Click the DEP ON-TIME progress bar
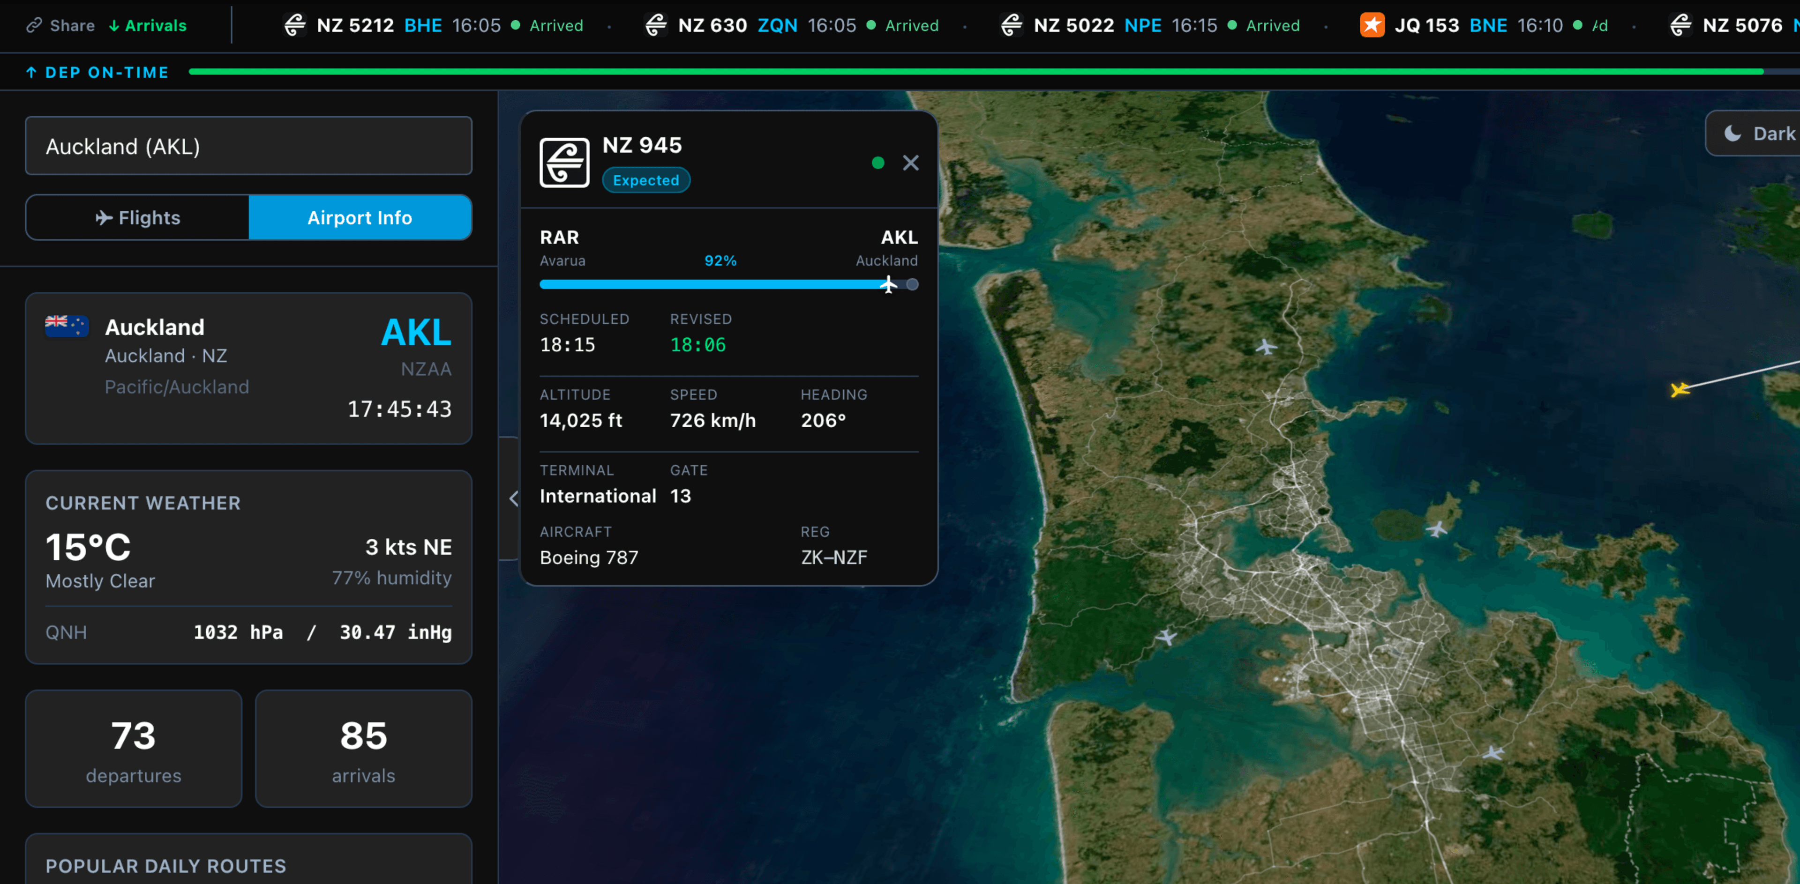 994,71
